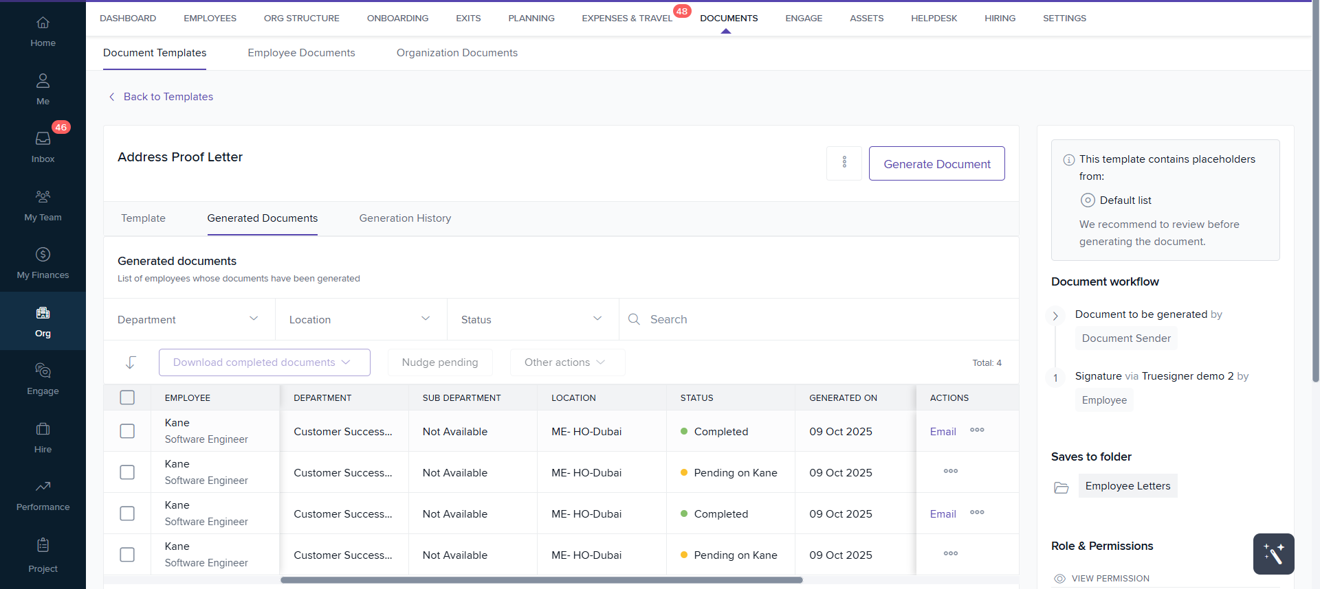
Task: Switch to the Template tab
Action: tap(143, 218)
